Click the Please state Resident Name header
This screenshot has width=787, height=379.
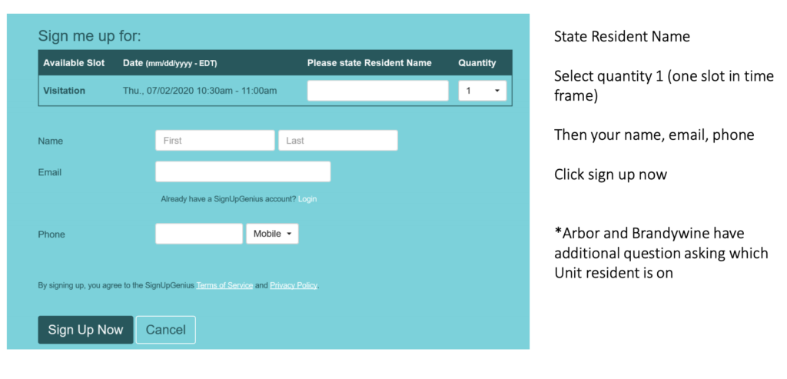(x=370, y=63)
